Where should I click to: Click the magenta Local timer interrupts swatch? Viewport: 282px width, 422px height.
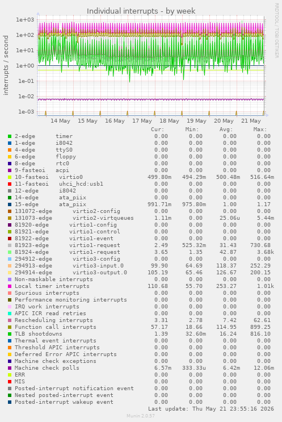pyautogui.click(x=10, y=286)
